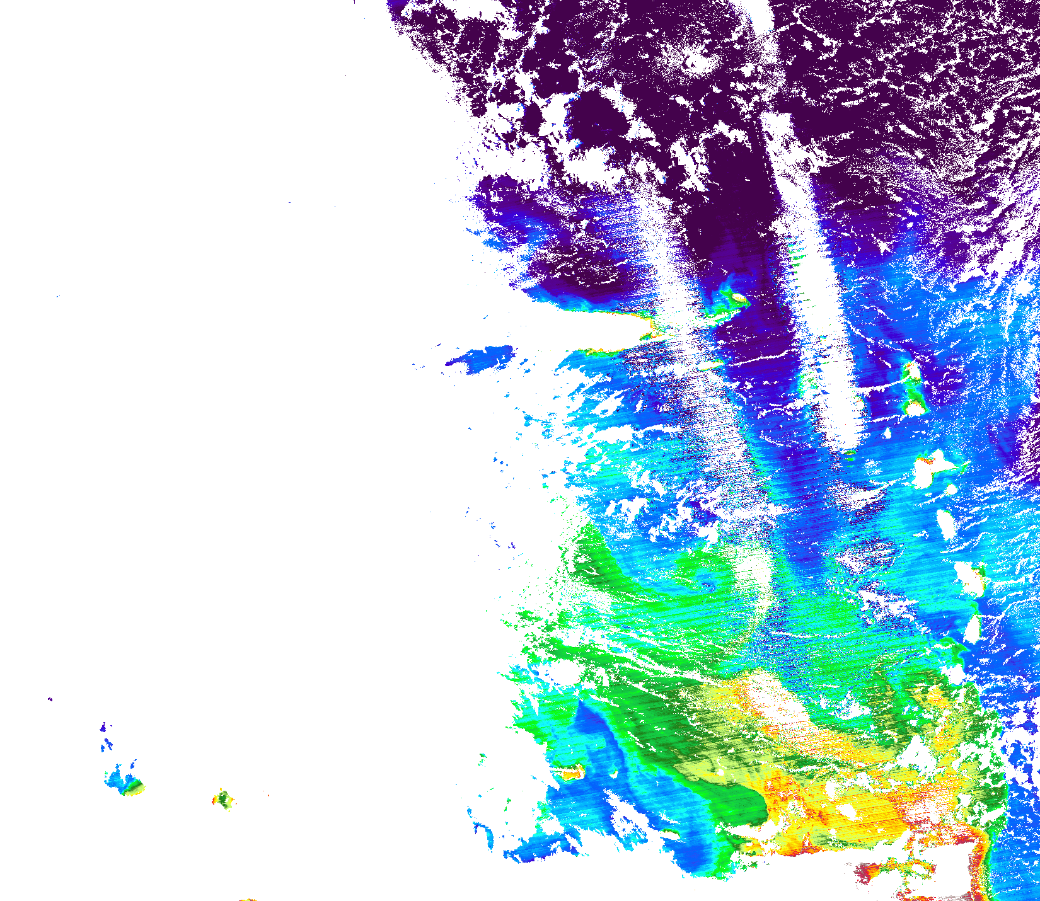Screen dimensions: 1040x901
Task: Click the small green-ringed patch between cloud streaks
Action: 731,301
